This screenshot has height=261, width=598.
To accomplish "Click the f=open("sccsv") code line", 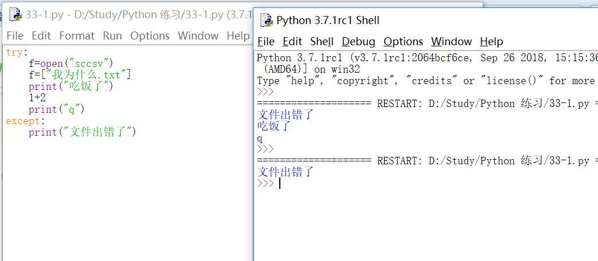I will [x=71, y=64].
